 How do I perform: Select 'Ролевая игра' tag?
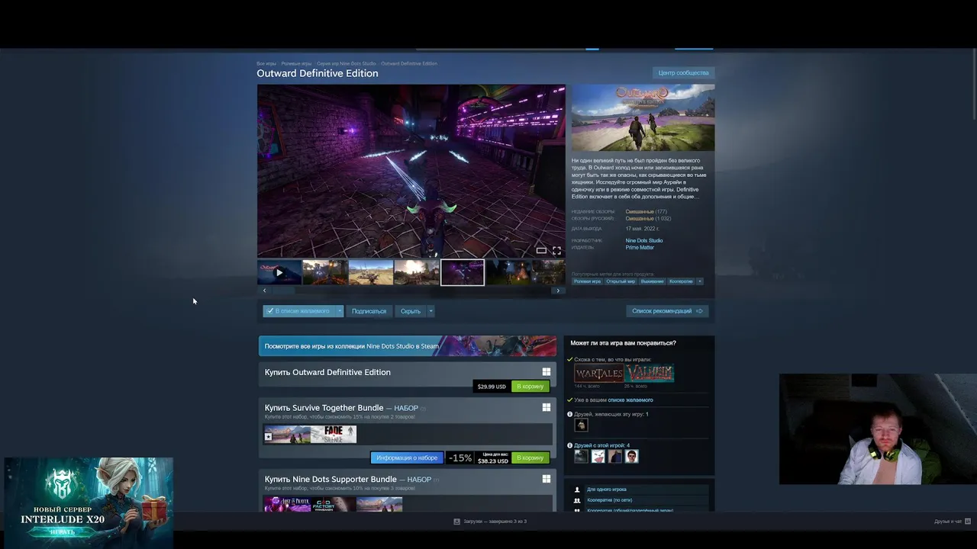[x=587, y=281]
